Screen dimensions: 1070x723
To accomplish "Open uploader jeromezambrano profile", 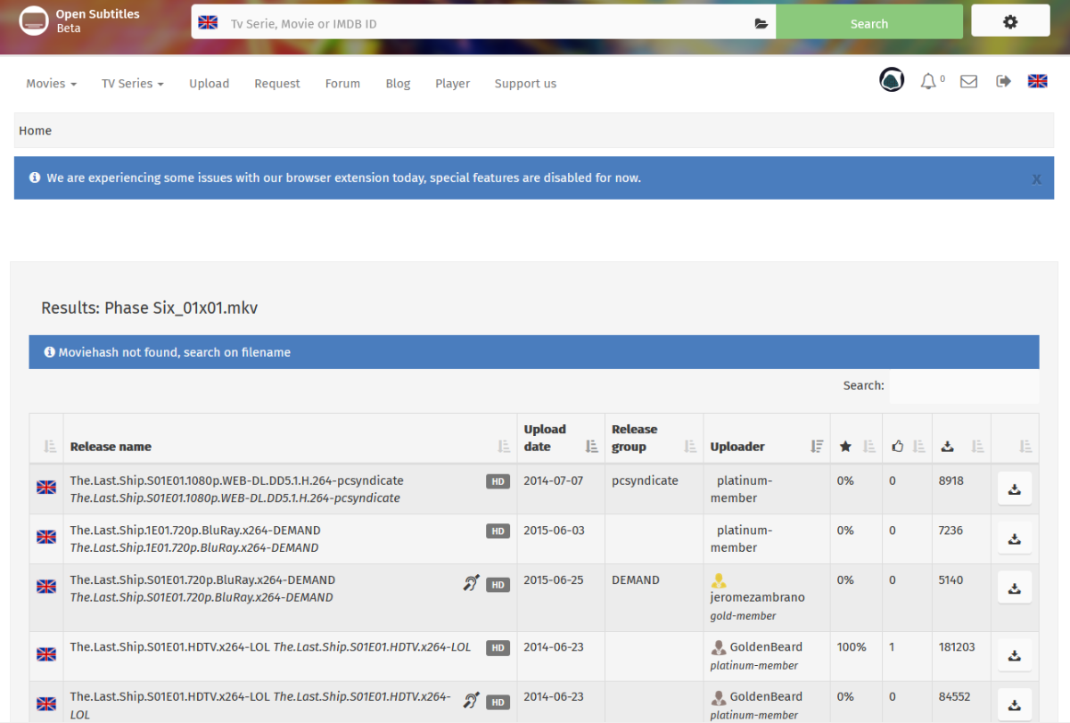I will [757, 597].
